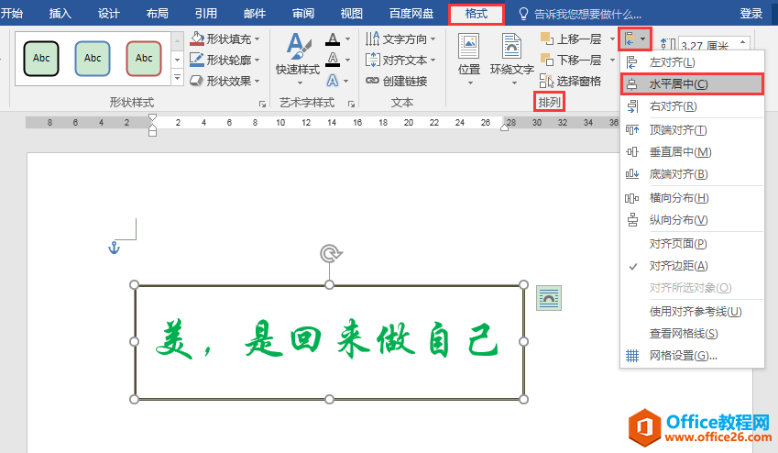Click the Shape Effects icon
778x453 pixels.
197,81
